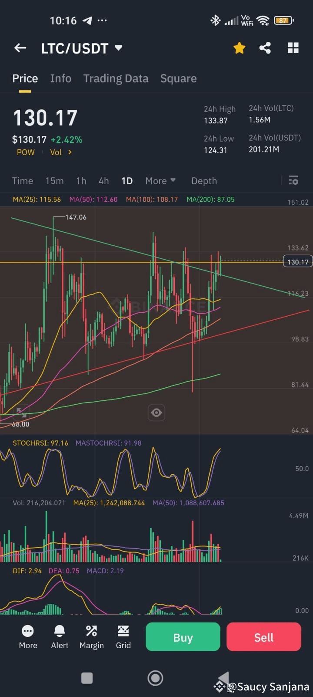Viewport: 313px width, 697px height.
Task: Tap the green Buy button
Action: click(183, 637)
